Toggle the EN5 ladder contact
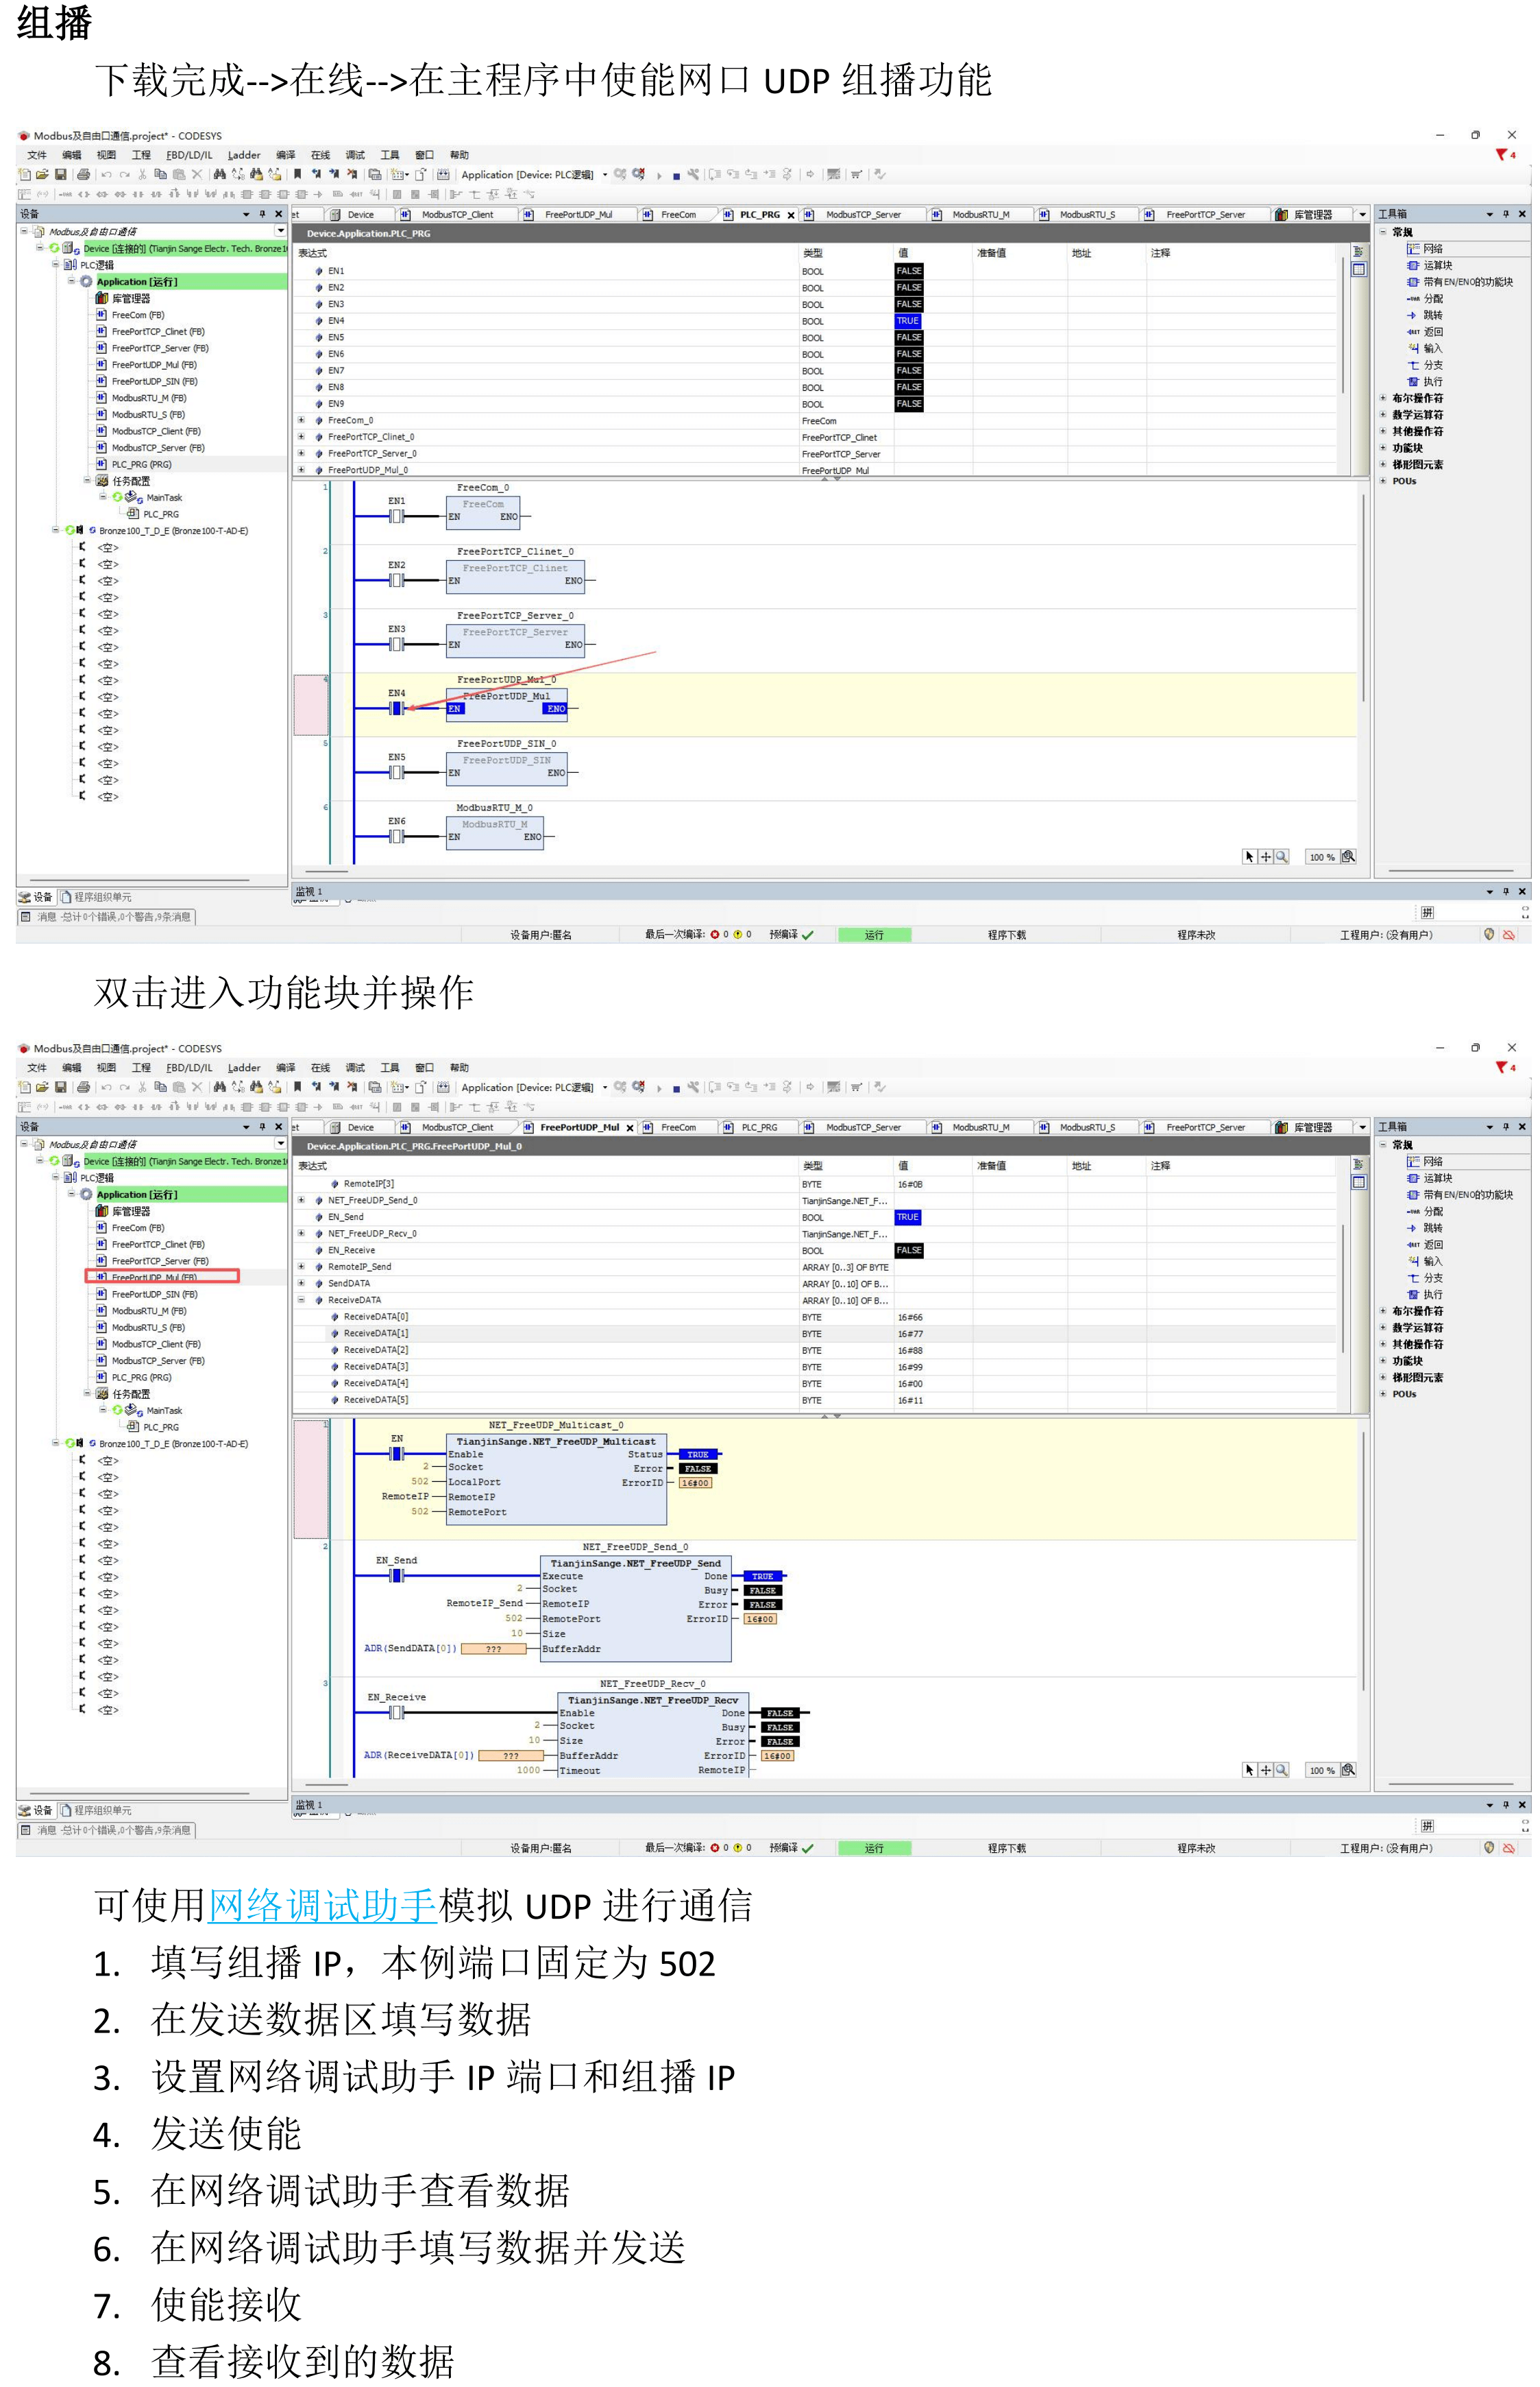The image size is (1540, 2387). [x=397, y=772]
